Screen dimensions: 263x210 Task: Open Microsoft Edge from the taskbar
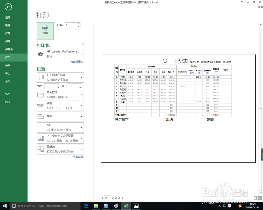[x=86, y=206]
